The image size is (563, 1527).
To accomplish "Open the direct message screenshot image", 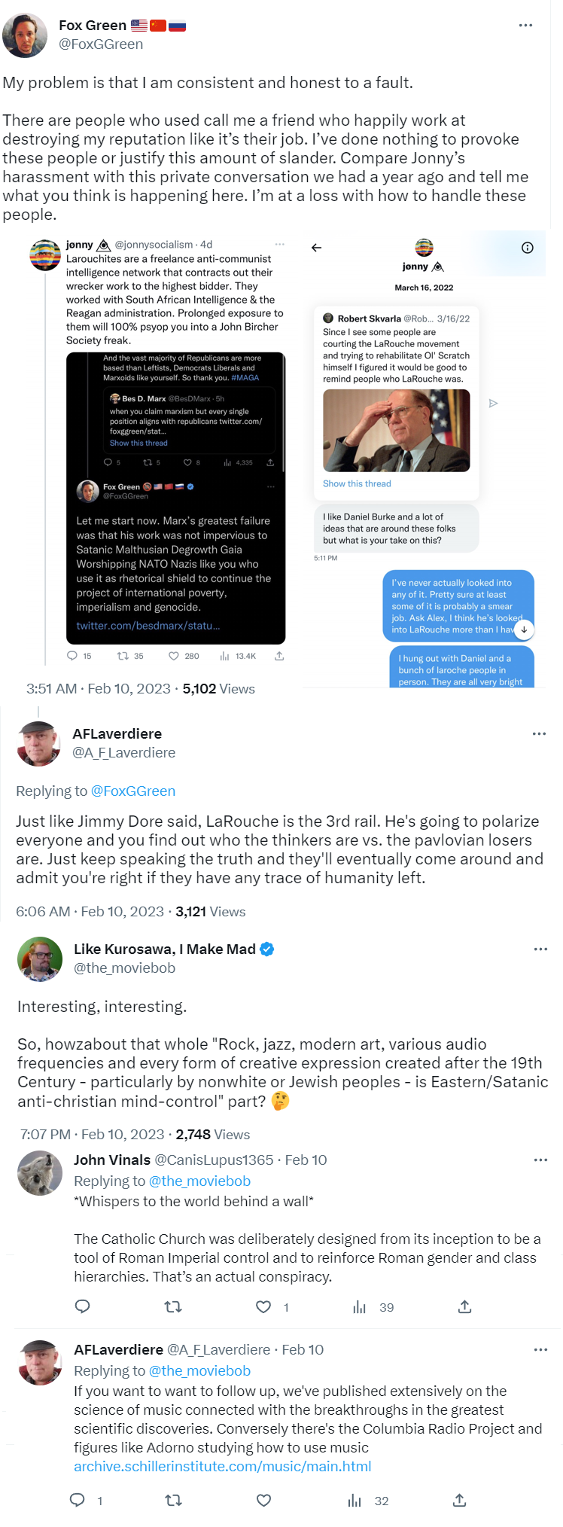I will [424, 460].
